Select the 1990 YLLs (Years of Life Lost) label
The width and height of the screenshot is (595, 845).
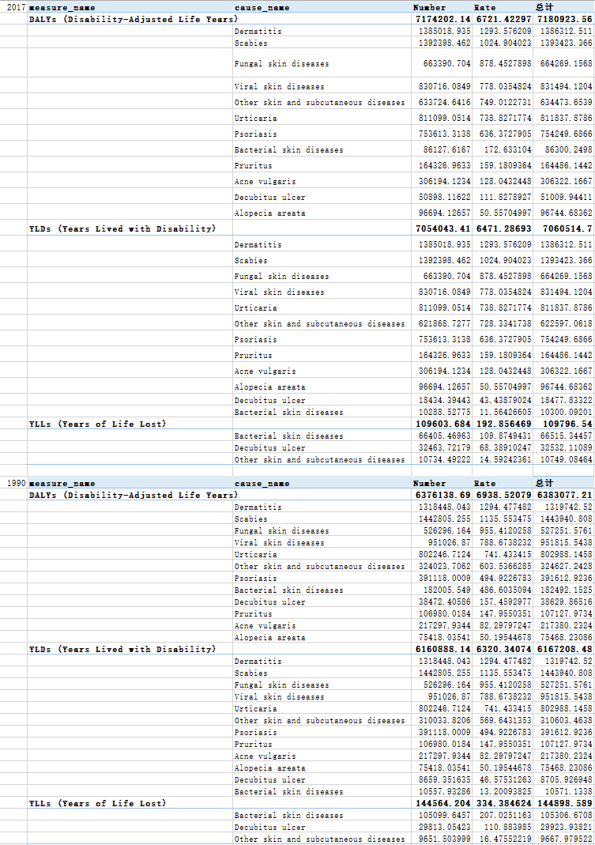(x=97, y=804)
